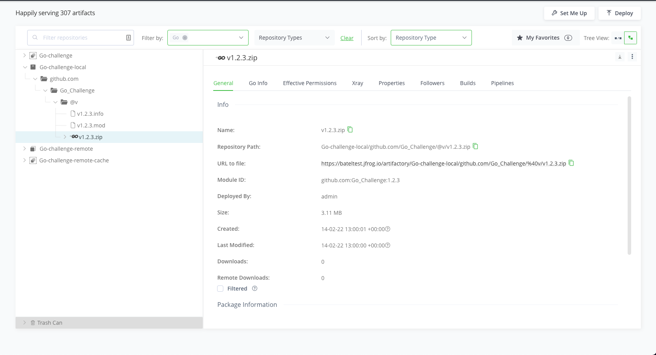Screen dimensions: 656x355
Task: Copy the URL to file
Action: coord(571,163)
